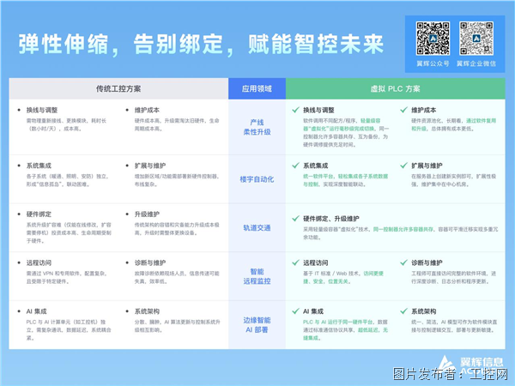
Task: Select the 应用领域 center header
Action: coord(256,88)
